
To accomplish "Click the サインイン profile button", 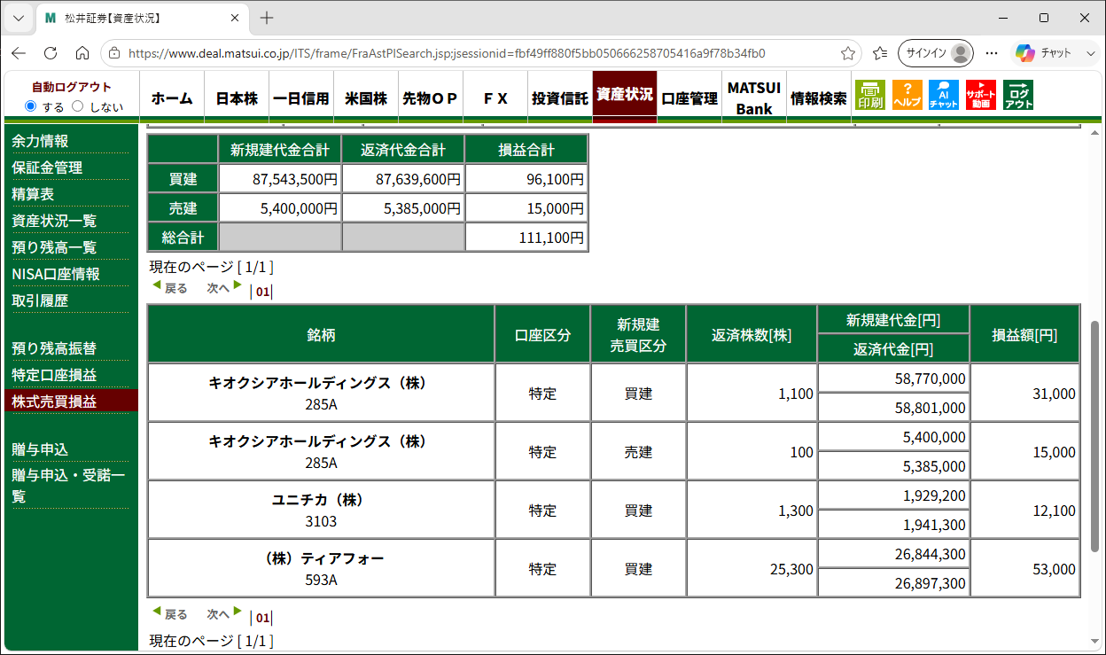I will pyautogui.click(x=936, y=53).
